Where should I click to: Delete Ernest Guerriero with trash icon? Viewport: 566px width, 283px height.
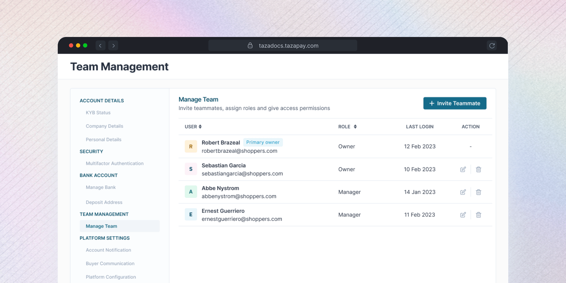pyautogui.click(x=479, y=215)
